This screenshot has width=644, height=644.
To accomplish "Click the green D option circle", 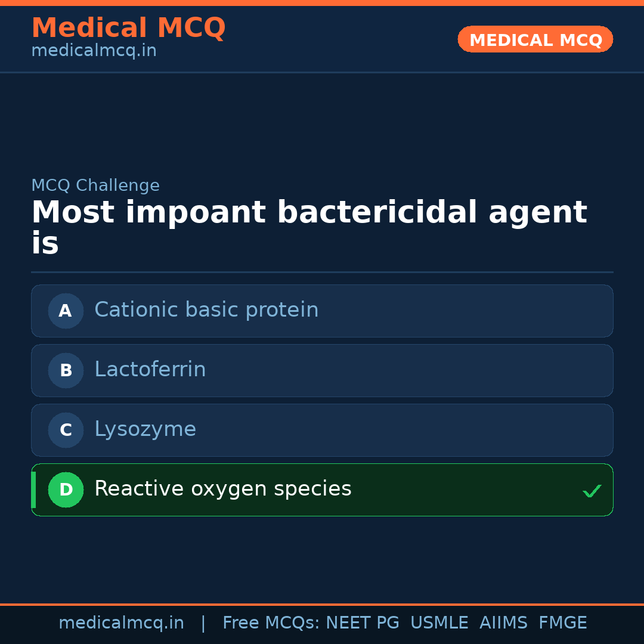I will (66, 490).
